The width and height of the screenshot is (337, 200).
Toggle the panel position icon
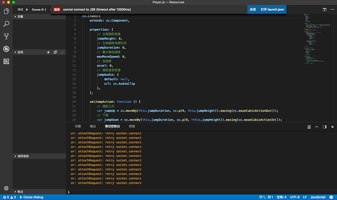click(x=324, y=126)
